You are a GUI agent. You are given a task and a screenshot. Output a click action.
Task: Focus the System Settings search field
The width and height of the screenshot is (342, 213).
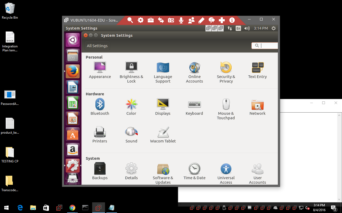[x=265, y=46]
